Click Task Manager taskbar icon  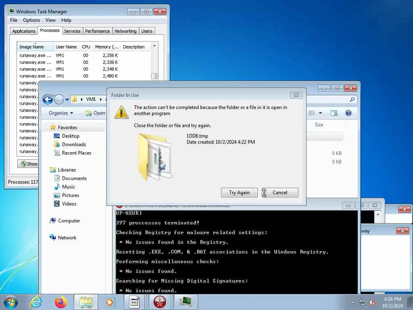click(185, 302)
